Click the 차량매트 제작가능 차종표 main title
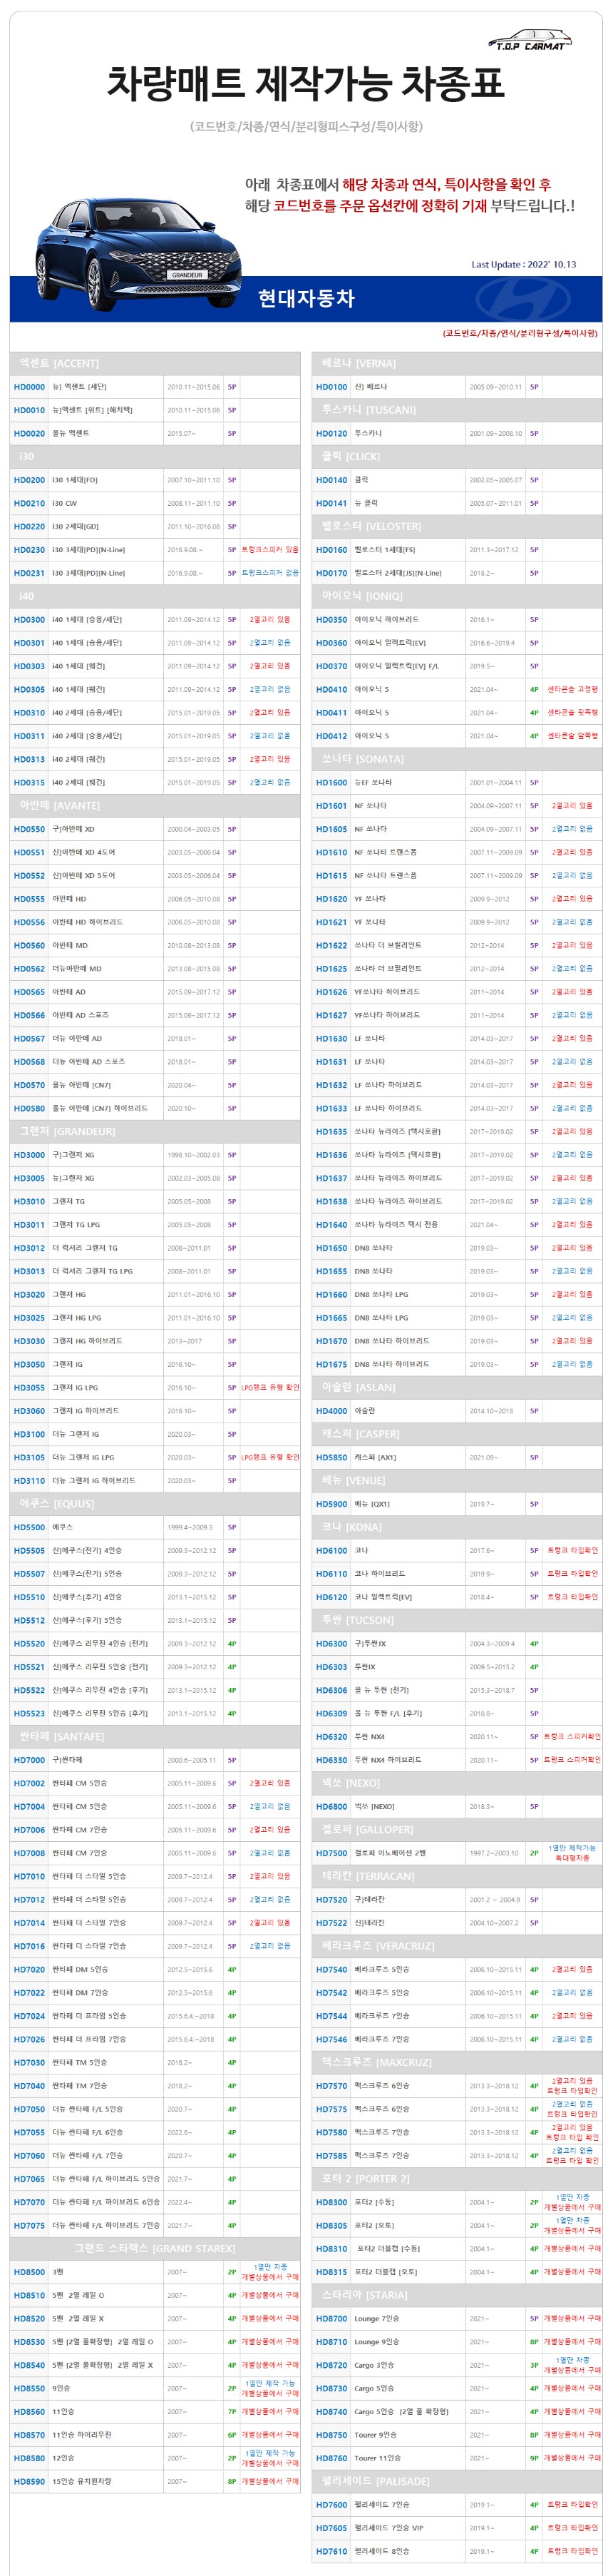 [x=306, y=83]
